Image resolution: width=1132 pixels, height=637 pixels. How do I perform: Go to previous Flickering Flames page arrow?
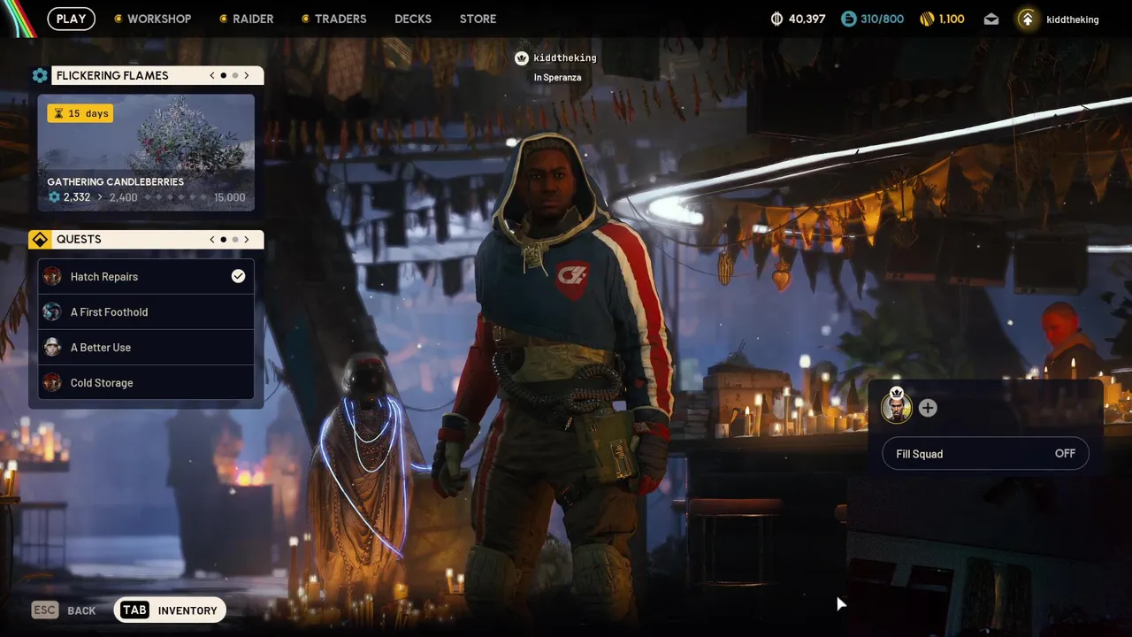tap(212, 75)
